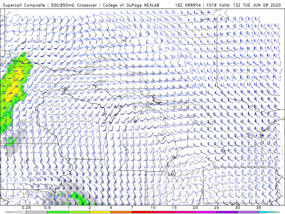This screenshot has height=214, width=285.
Task: Click the red 7–10 legend swatch
Action: pos(142,212)
